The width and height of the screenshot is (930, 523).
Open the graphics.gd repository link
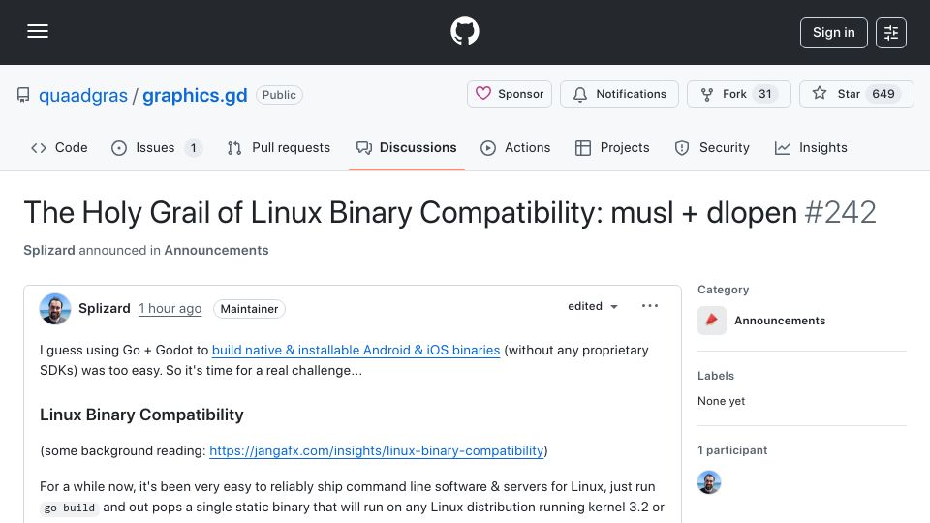195,95
